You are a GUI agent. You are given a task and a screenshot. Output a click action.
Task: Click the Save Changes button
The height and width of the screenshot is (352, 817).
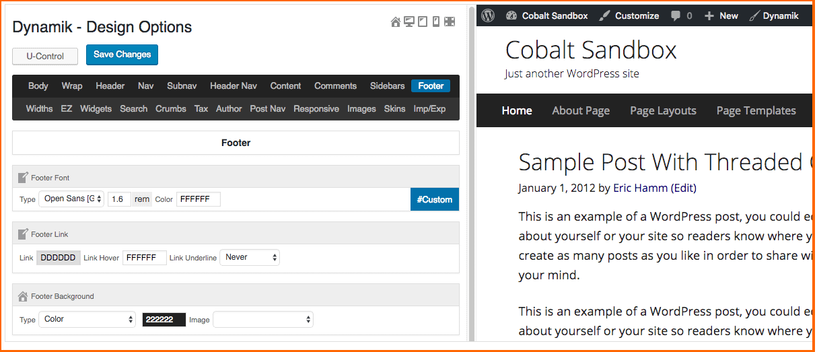(x=122, y=55)
